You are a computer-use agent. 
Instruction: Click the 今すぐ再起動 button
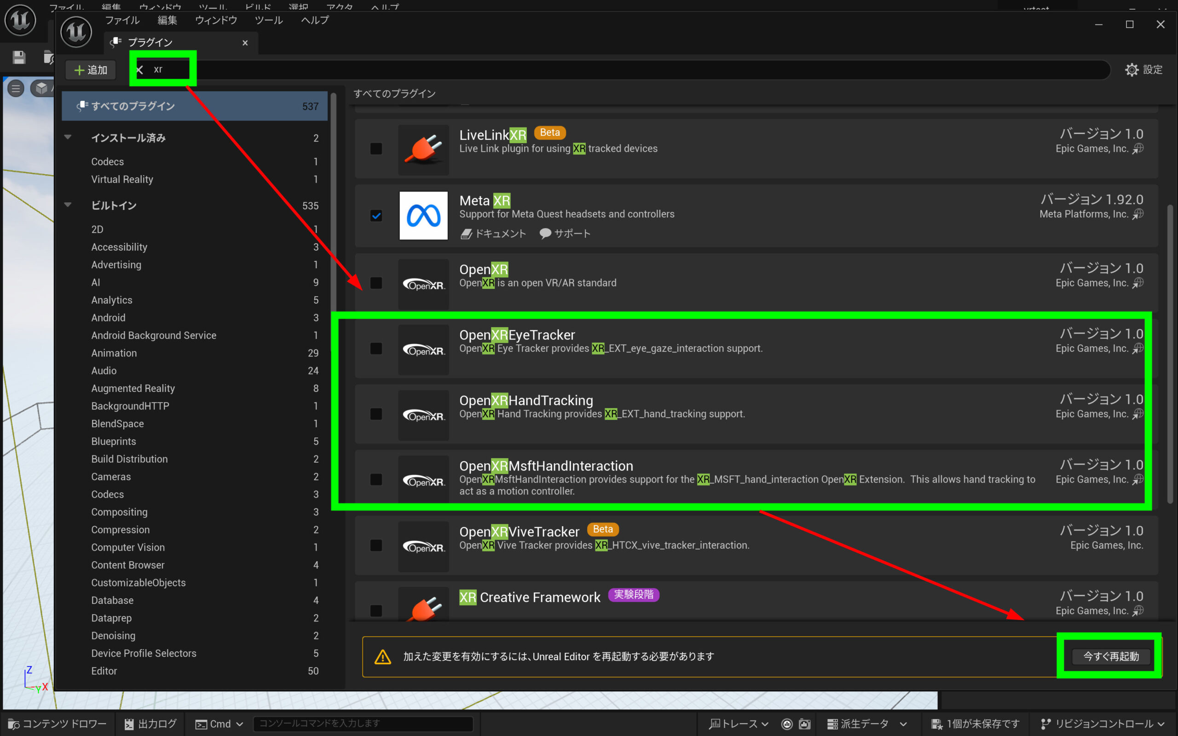[1110, 656]
